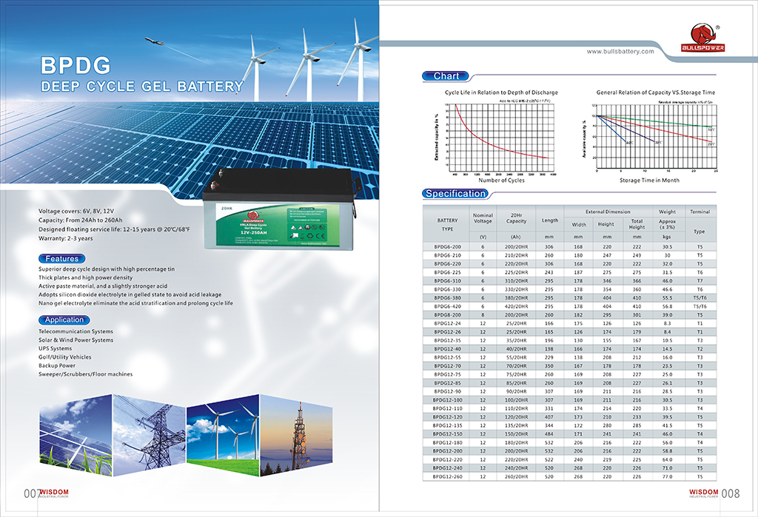This screenshot has width=758, height=517.
Task: Click 'Sweeper/Scrubbers/Floor machines' entry
Action: coord(86,374)
